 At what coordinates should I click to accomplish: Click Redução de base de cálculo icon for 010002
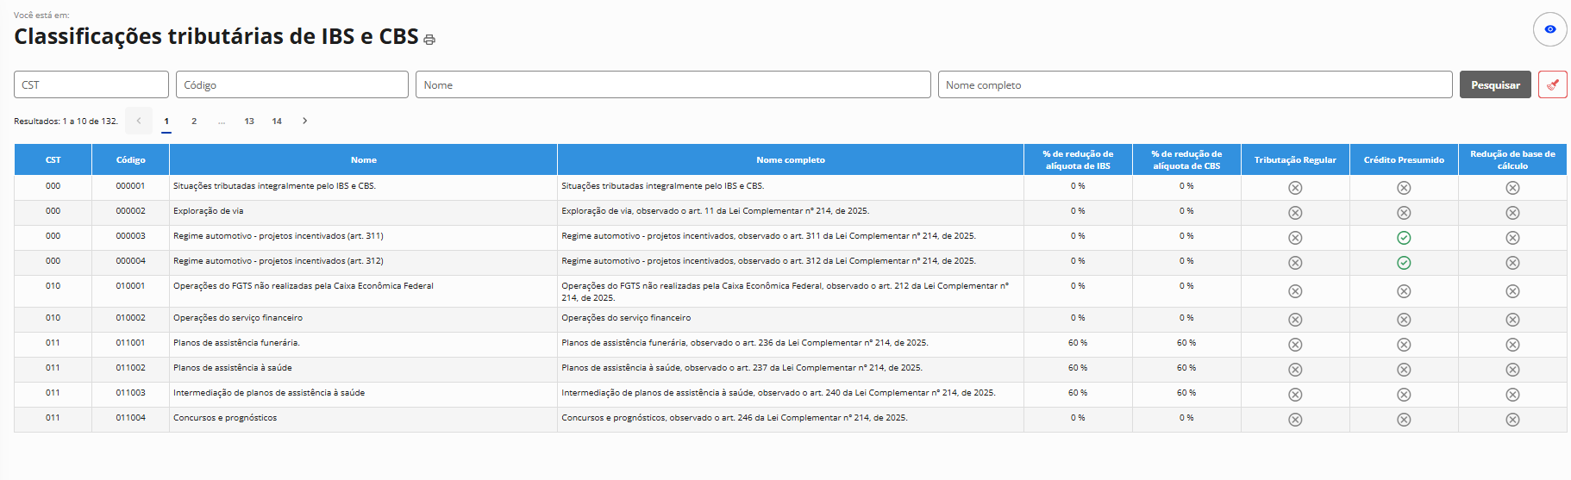coord(1512,320)
